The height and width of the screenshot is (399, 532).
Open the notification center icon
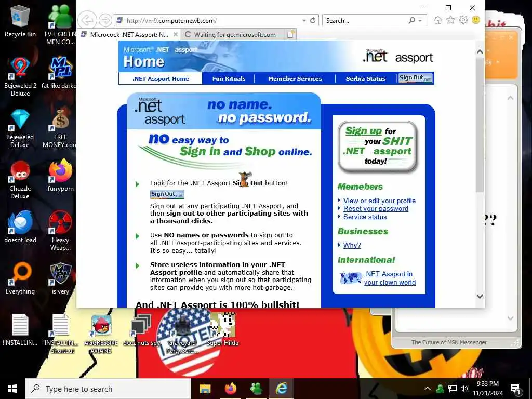[x=515, y=389]
